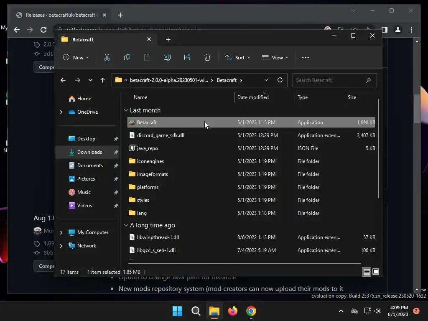
Task: Close the Betacraft Explorer tab
Action: 149,39
